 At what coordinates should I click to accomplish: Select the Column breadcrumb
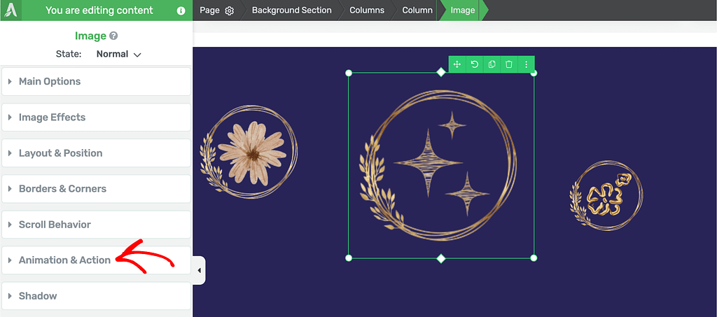pos(417,10)
